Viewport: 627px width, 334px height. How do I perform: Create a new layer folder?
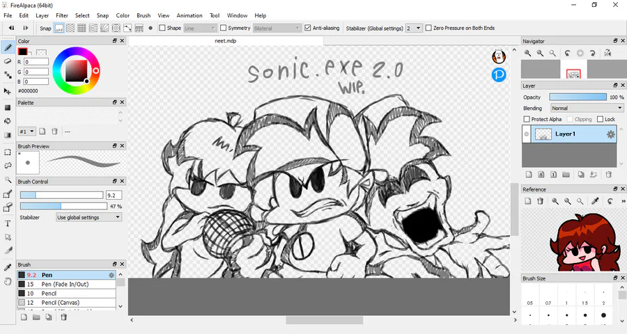point(566,175)
